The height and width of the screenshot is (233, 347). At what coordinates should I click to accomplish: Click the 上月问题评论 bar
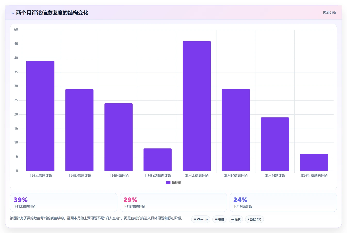pyautogui.click(x=118, y=137)
